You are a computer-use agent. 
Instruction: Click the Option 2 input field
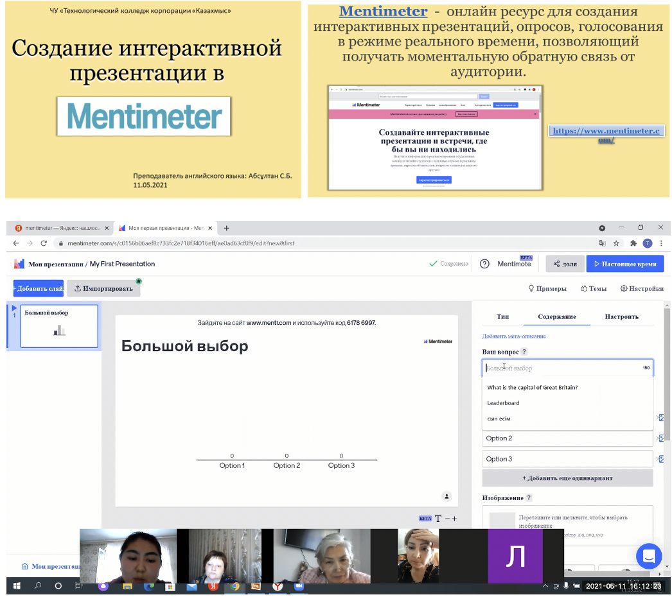pos(567,438)
